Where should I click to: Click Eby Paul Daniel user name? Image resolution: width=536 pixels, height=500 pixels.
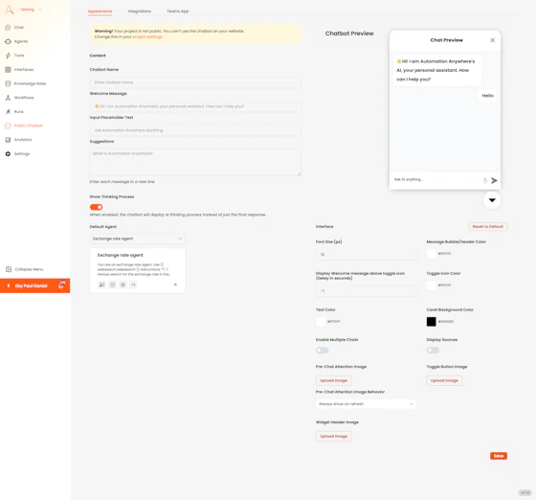(x=31, y=285)
